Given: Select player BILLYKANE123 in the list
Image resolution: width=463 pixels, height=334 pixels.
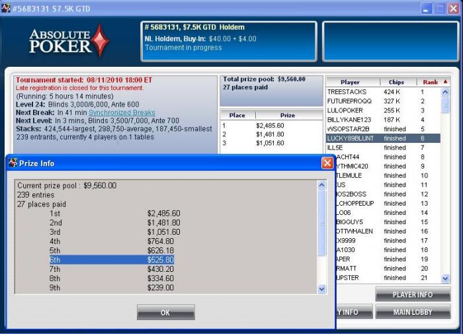Looking at the screenshot, I should click(x=383, y=120).
